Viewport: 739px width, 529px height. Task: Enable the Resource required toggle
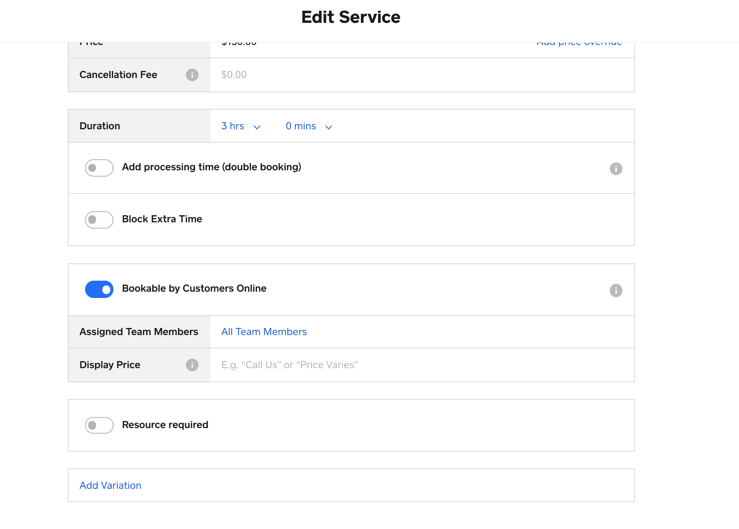point(99,425)
